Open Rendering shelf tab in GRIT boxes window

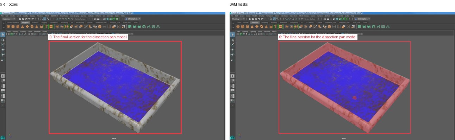click(64, 23)
